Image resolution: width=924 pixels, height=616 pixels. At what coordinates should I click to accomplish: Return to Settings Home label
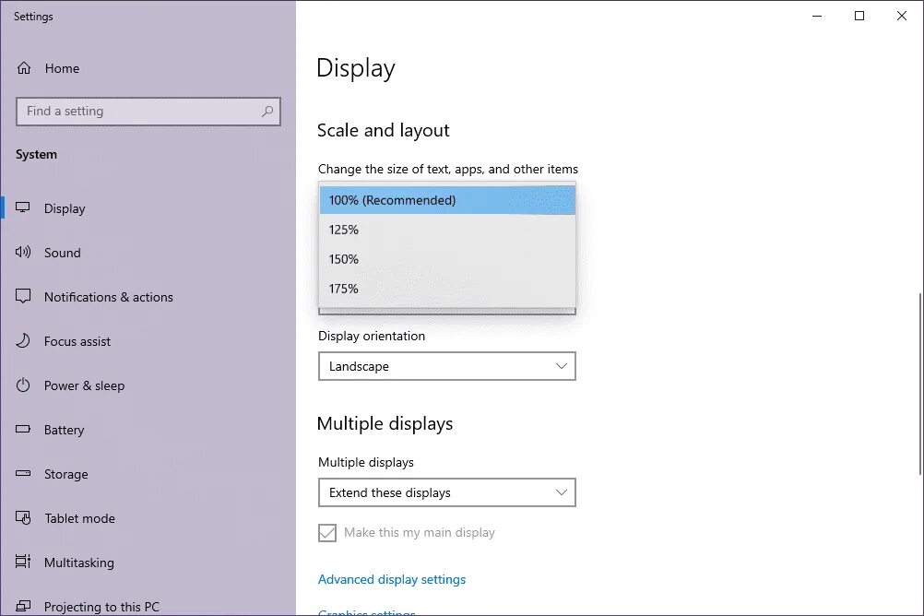pyautogui.click(x=62, y=68)
